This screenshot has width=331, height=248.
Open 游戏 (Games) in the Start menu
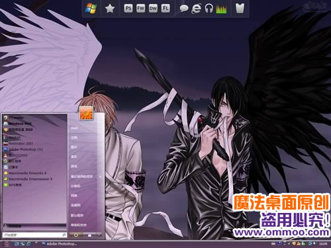coord(74,167)
